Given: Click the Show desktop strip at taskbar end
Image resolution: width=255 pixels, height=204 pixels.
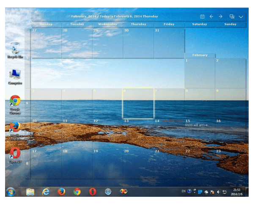Looking at the screenshot, I should pos(247,192).
